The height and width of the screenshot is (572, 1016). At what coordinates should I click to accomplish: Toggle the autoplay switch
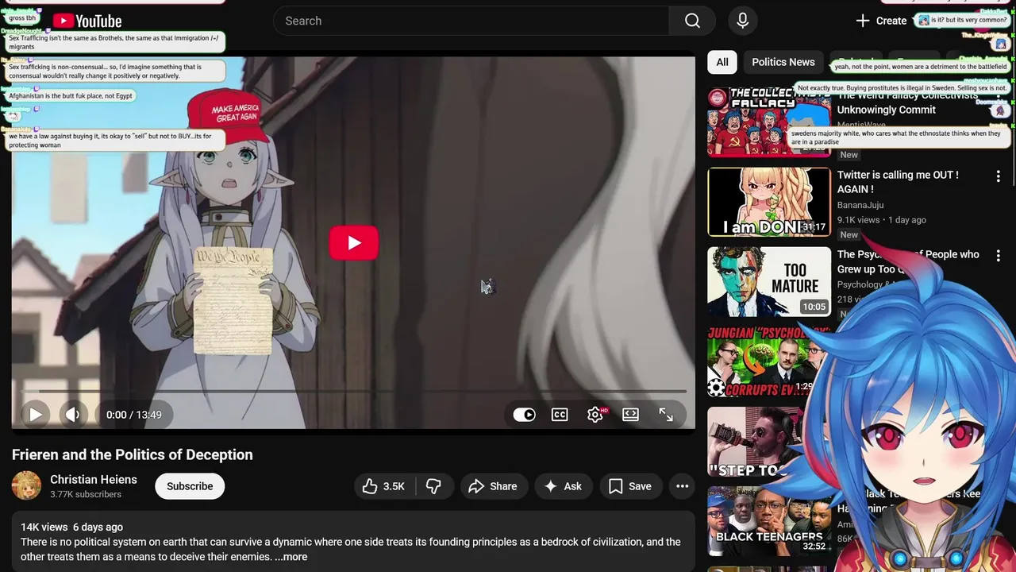[x=524, y=415]
